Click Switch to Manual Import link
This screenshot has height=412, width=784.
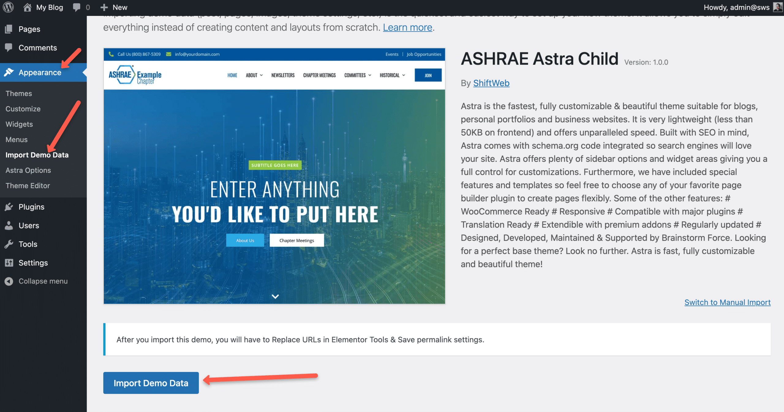coord(727,302)
